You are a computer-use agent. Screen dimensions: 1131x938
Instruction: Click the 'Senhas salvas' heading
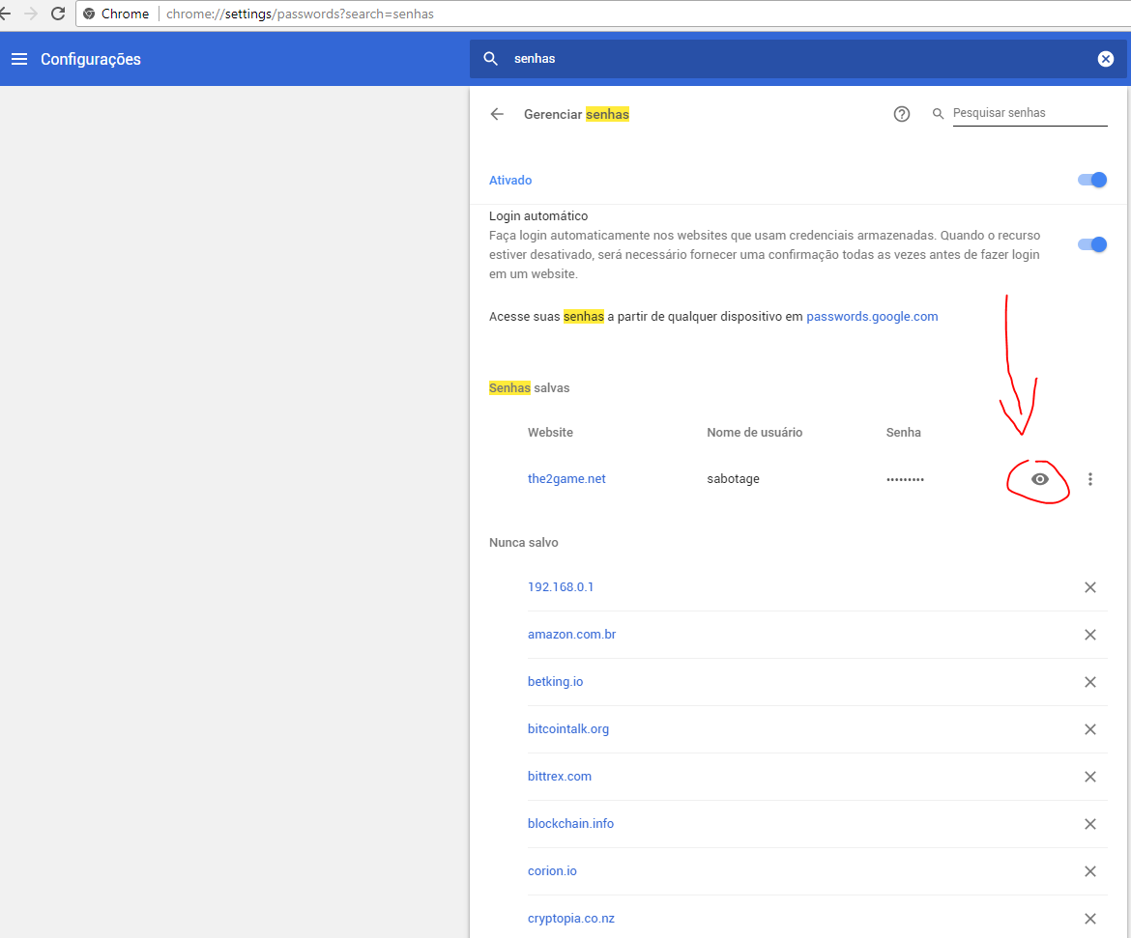[x=530, y=388]
